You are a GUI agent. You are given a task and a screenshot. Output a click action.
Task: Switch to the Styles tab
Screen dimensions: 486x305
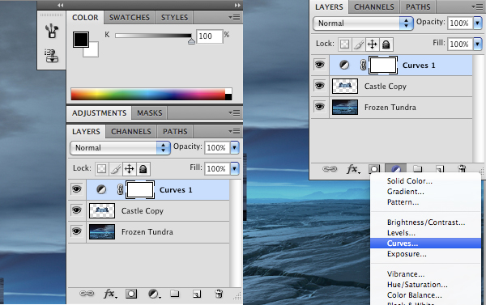coord(174,18)
